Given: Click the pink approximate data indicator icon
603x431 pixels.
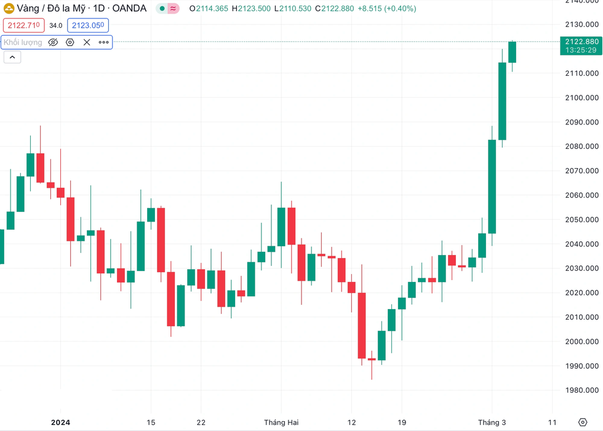Looking at the screenshot, I should click(x=173, y=9).
